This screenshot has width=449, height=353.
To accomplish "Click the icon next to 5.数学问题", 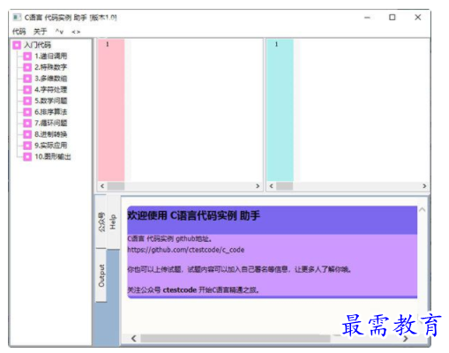I will point(27,101).
